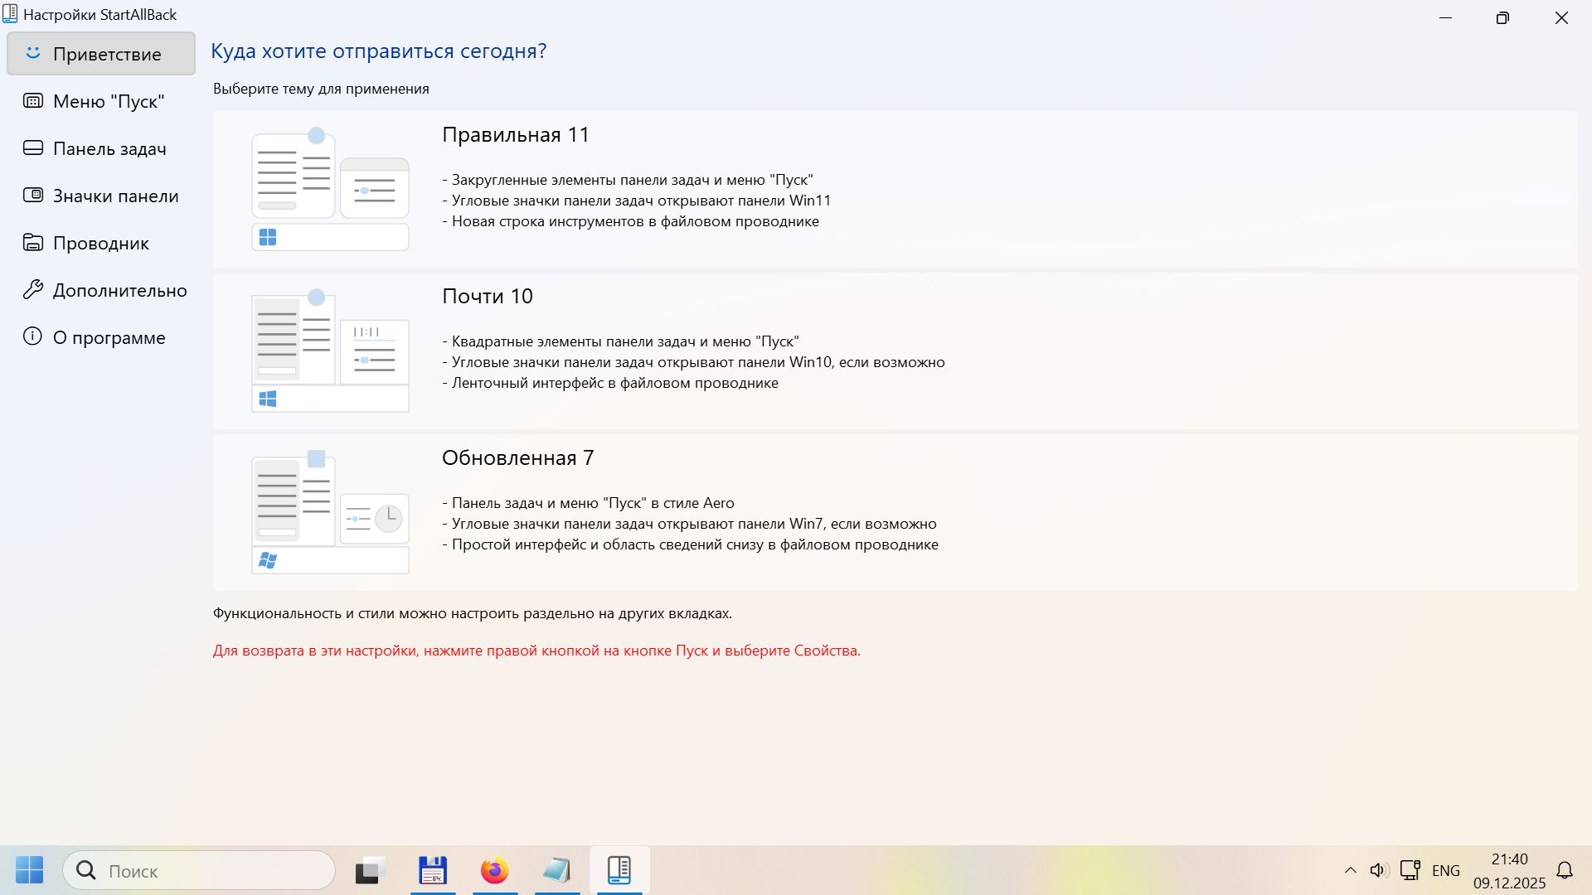
Task: Click the tray icons tab icon
Action: pos(33,196)
